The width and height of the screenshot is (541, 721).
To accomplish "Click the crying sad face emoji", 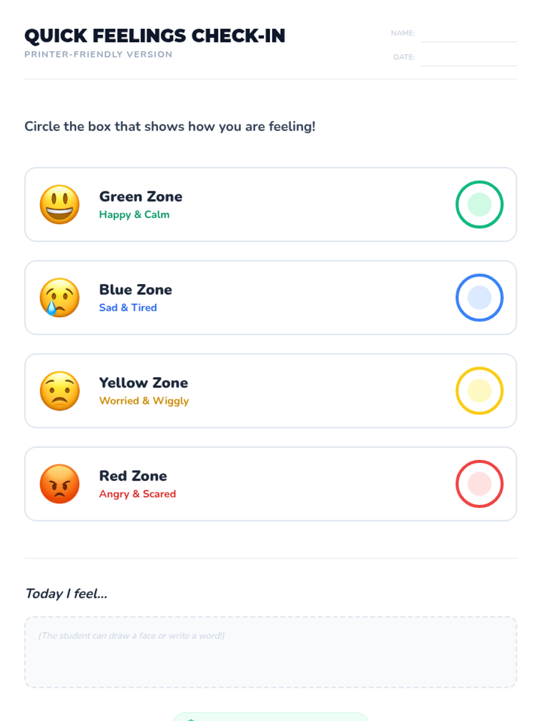I will coord(60,298).
